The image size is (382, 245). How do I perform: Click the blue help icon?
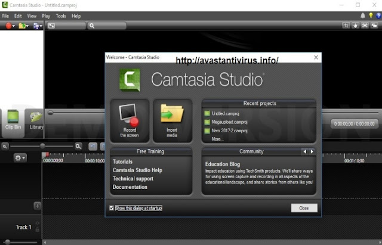[378, 16]
